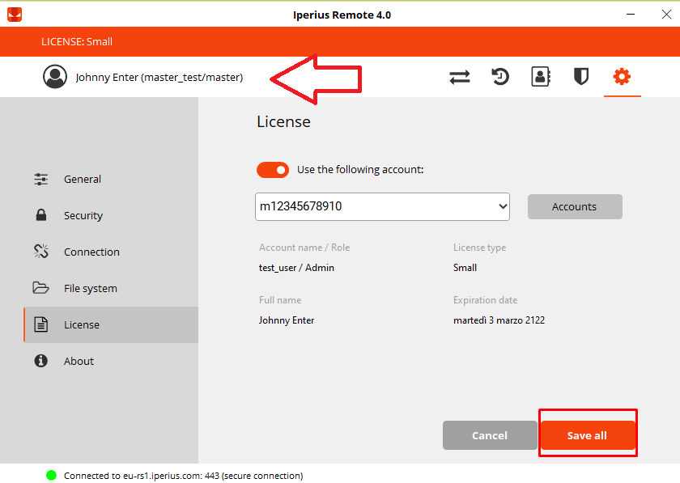The height and width of the screenshot is (483, 680).
Task: Disable the 'Use the following account' toggle
Action: coord(273,170)
